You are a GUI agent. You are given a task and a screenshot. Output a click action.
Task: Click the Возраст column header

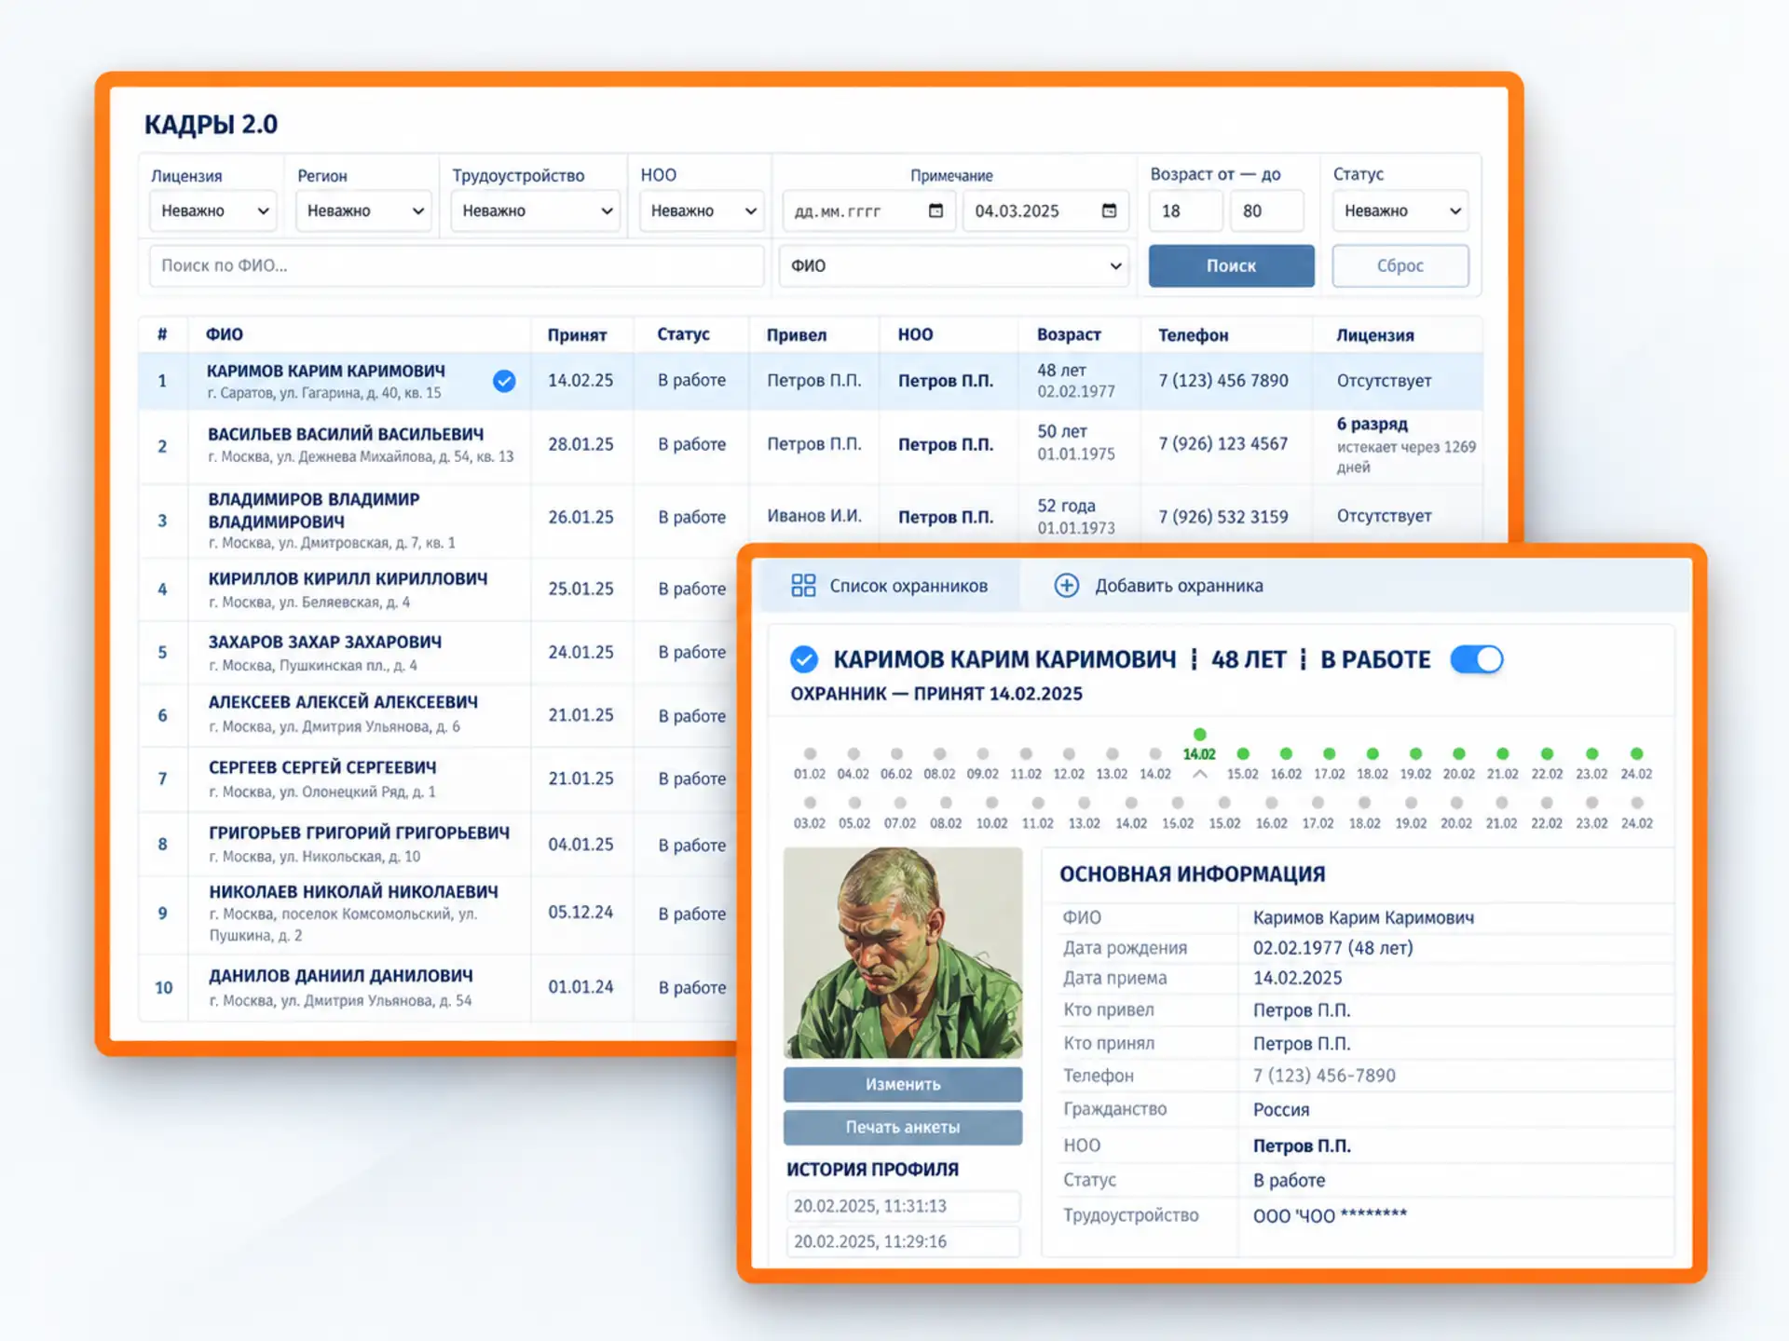1069,334
